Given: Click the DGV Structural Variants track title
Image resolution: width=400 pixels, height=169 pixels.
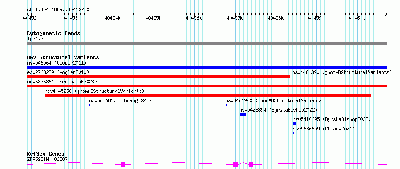Looking at the screenshot, I should pyautogui.click(x=63, y=57).
